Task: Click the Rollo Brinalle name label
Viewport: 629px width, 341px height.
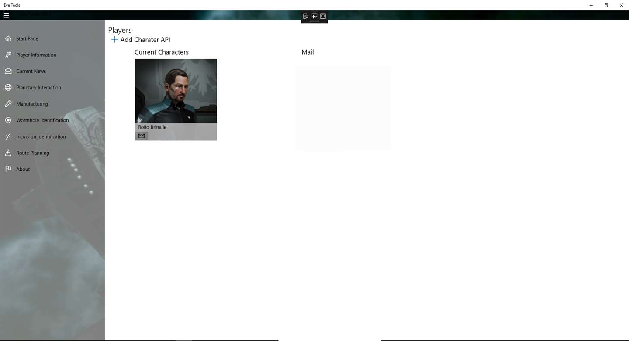Action: pos(152,127)
